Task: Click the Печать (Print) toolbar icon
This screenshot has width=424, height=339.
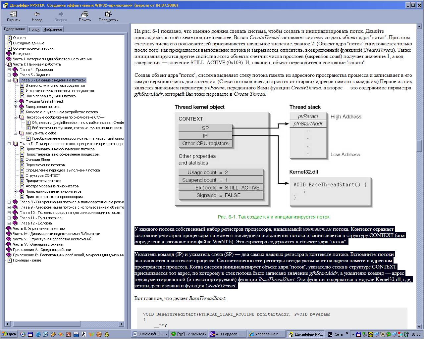Action: point(85,14)
